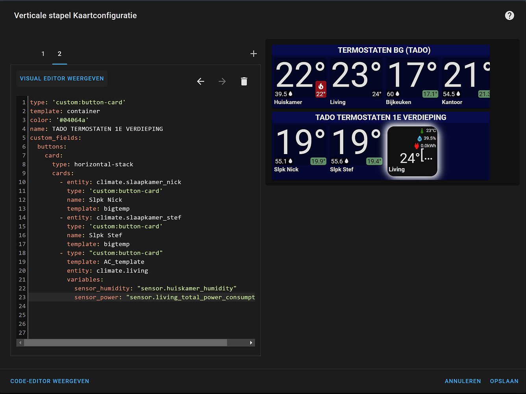Click the right arrow of the horizontal scrollbar
This screenshot has height=394, width=526.
click(x=252, y=343)
